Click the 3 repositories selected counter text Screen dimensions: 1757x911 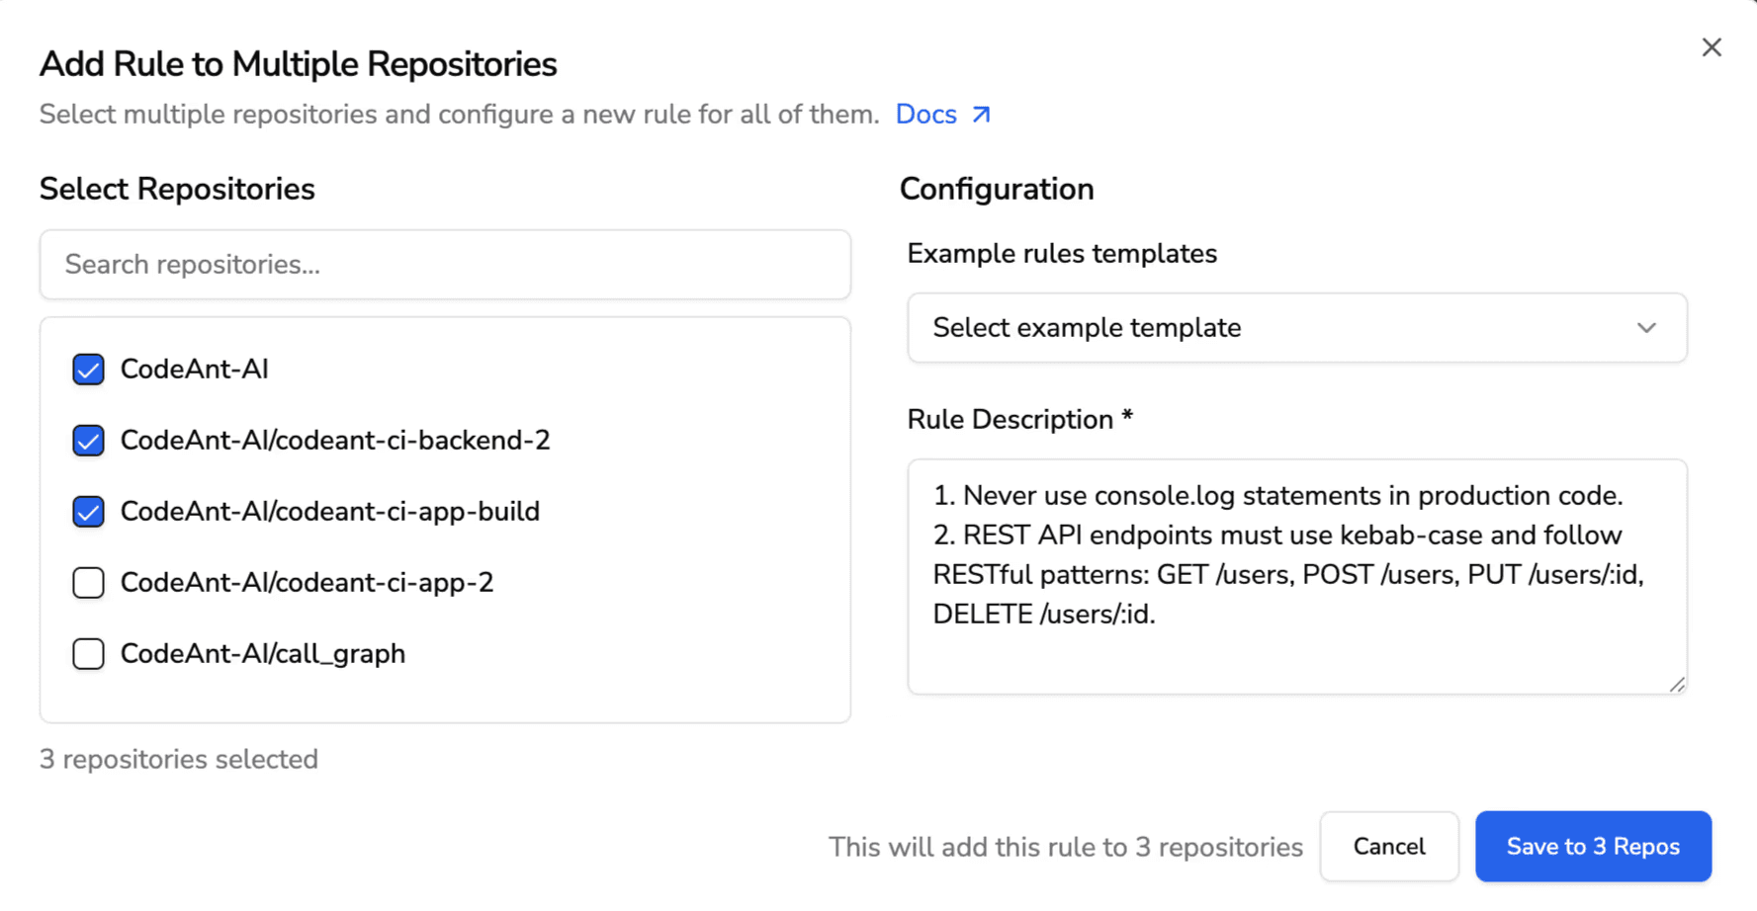(178, 758)
